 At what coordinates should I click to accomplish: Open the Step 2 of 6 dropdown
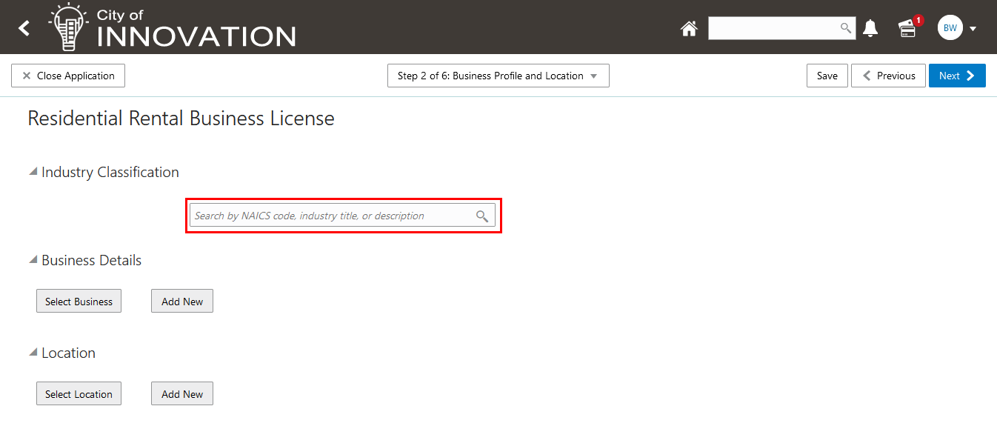498,76
